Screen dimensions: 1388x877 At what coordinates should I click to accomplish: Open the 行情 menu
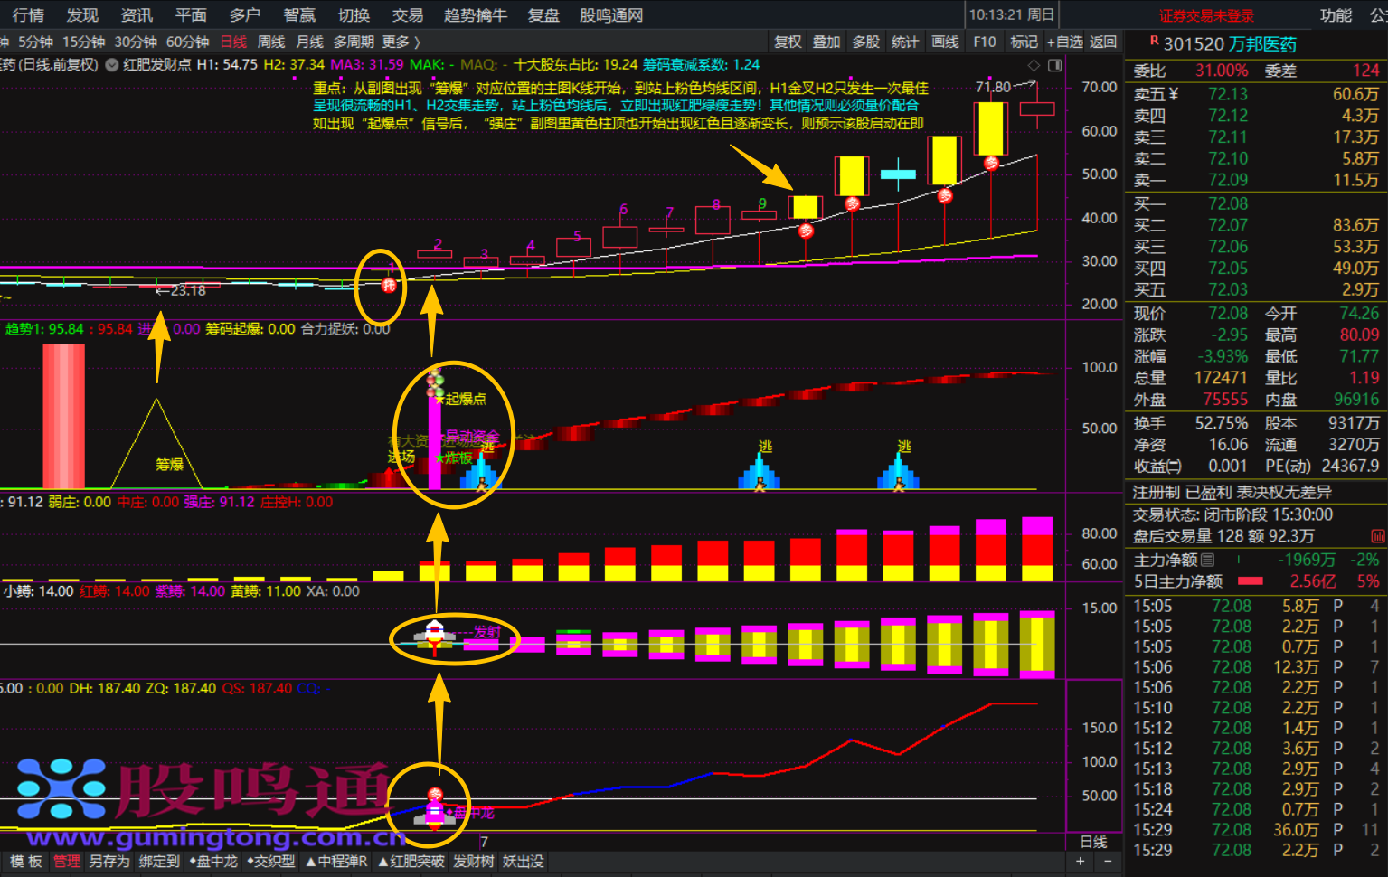point(28,15)
